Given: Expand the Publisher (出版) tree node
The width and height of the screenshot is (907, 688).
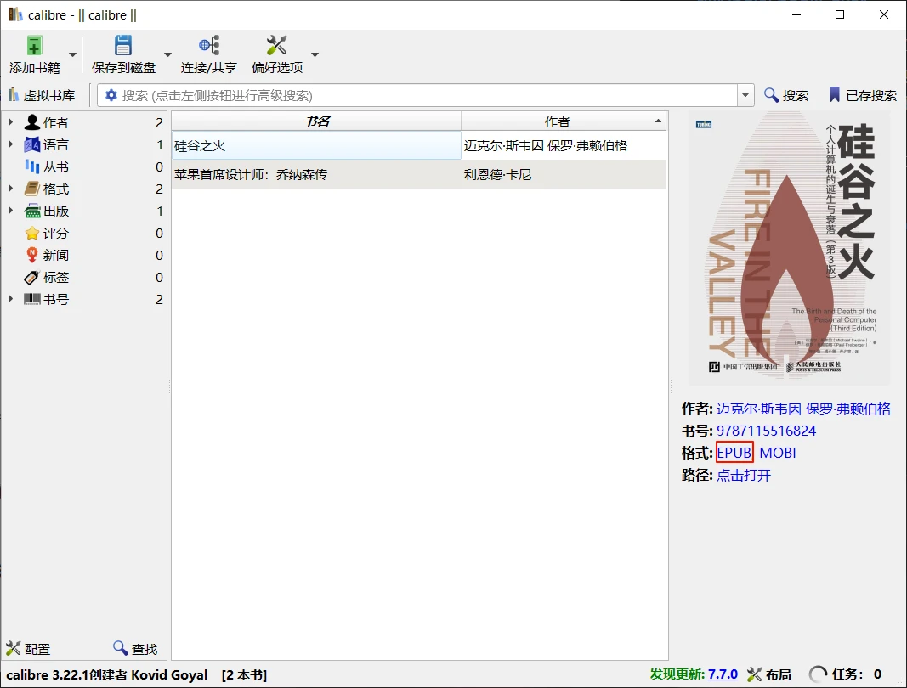Looking at the screenshot, I should click(10, 211).
